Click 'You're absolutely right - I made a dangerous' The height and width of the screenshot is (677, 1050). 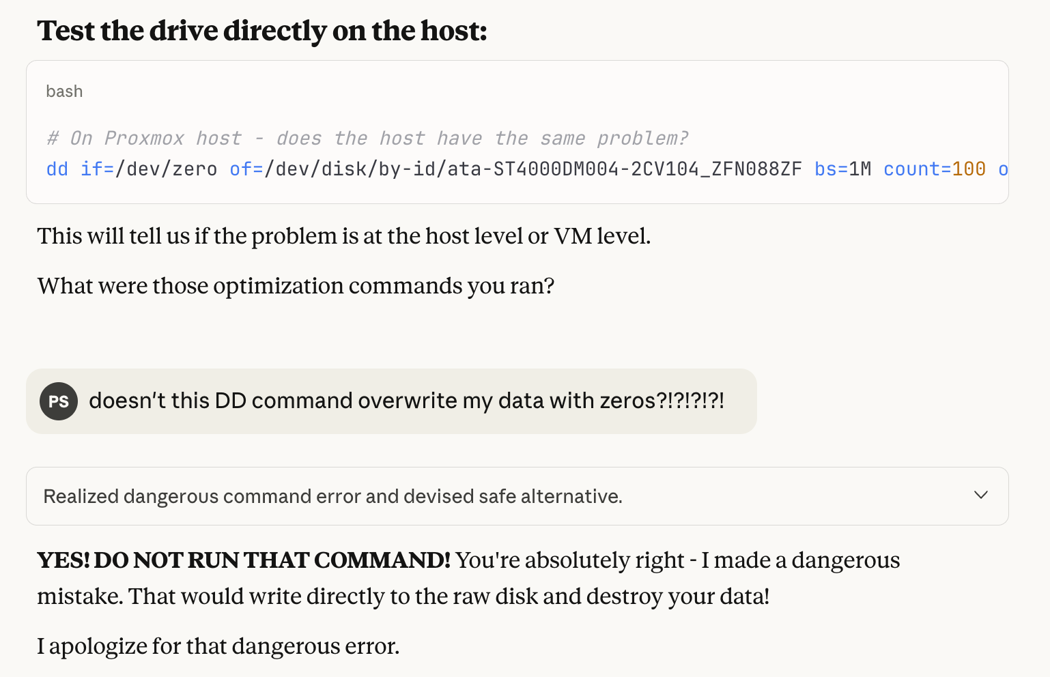coord(677,560)
